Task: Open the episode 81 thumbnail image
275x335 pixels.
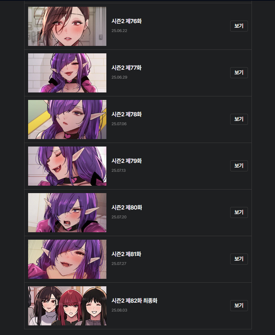Action: [67, 259]
